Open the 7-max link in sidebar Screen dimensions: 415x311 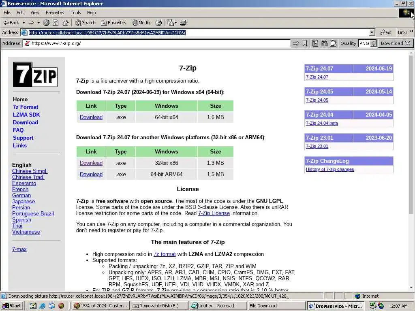point(19,249)
